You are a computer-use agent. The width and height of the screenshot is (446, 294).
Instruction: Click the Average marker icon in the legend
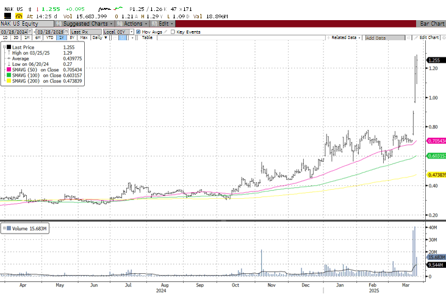point(9,59)
